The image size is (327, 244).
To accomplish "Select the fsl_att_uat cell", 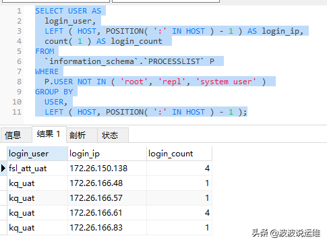I will click(37, 169).
